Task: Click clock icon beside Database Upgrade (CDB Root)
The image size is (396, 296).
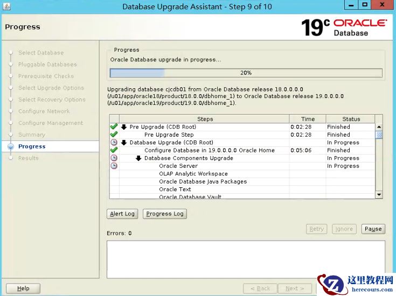Action: pos(114,142)
